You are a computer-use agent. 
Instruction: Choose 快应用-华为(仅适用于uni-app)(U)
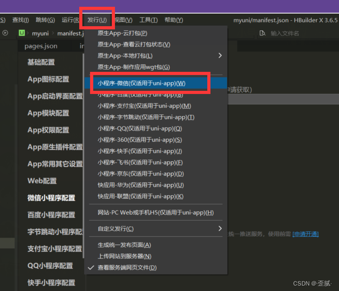click(156, 185)
